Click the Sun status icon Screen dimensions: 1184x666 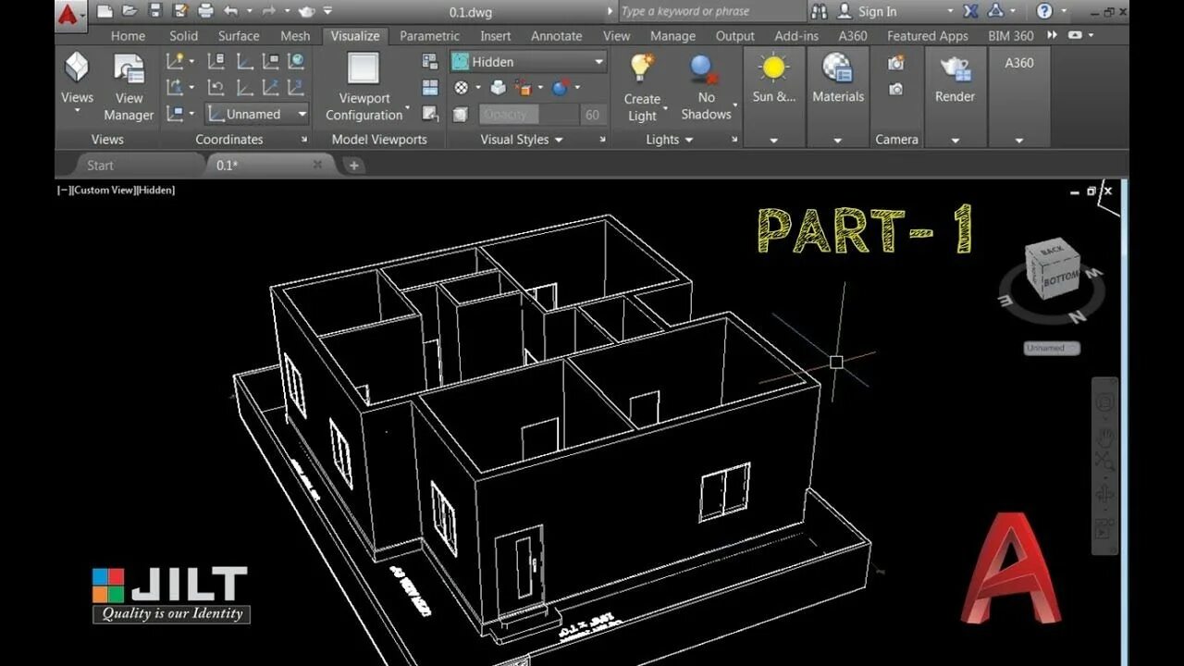coord(773,68)
